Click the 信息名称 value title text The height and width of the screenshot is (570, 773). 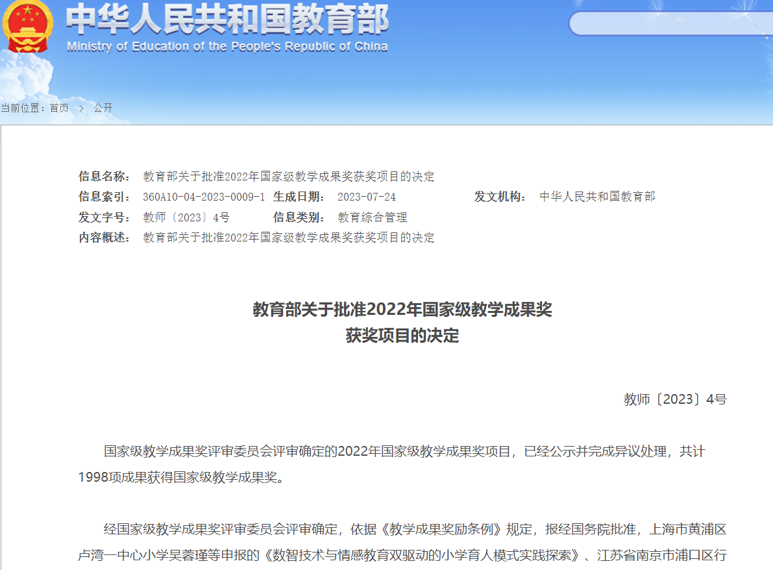(x=289, y=177)
